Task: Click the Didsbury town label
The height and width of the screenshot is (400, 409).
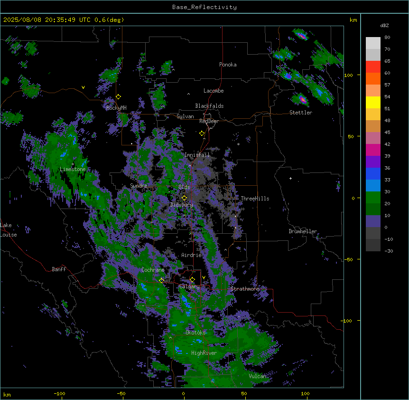Action: (x=182, y=205)
